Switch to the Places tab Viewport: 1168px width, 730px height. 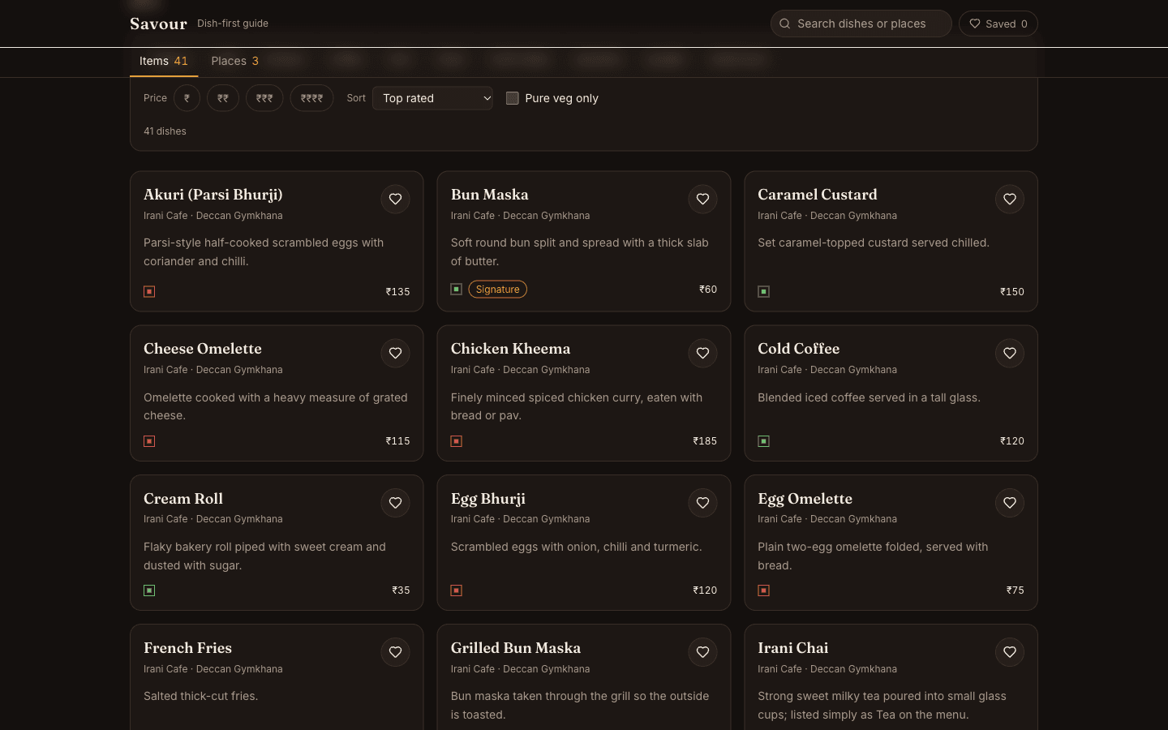click(235, 62)
